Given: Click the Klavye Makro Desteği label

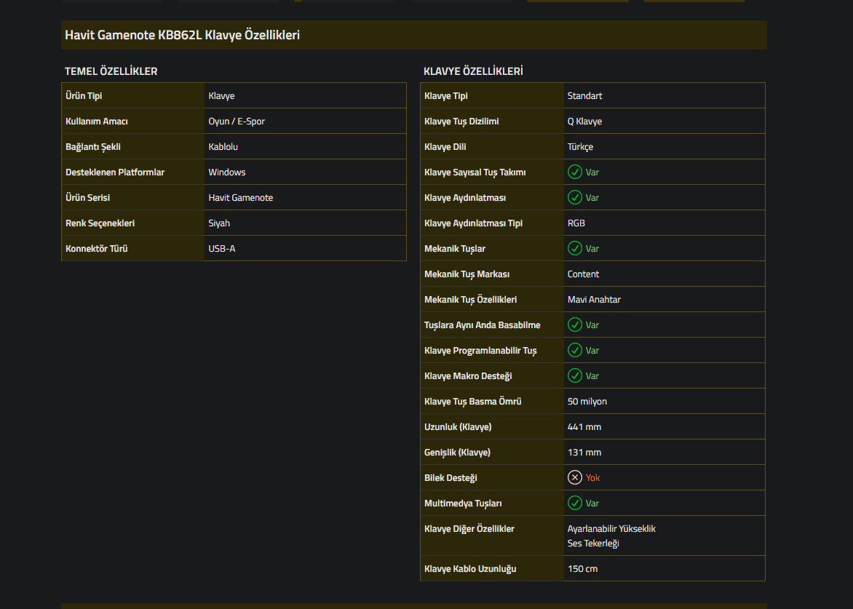Looking at the screenshot, I should [469, 376].
